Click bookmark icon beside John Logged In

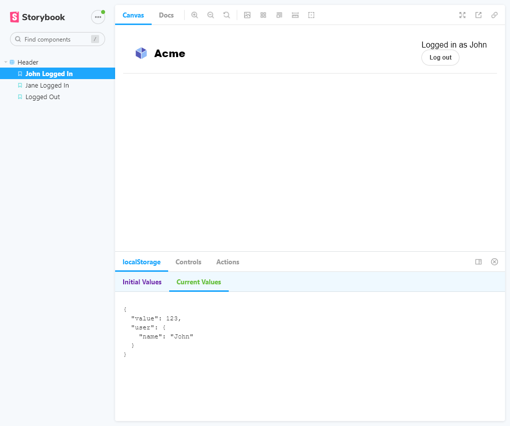coord(20,74)
